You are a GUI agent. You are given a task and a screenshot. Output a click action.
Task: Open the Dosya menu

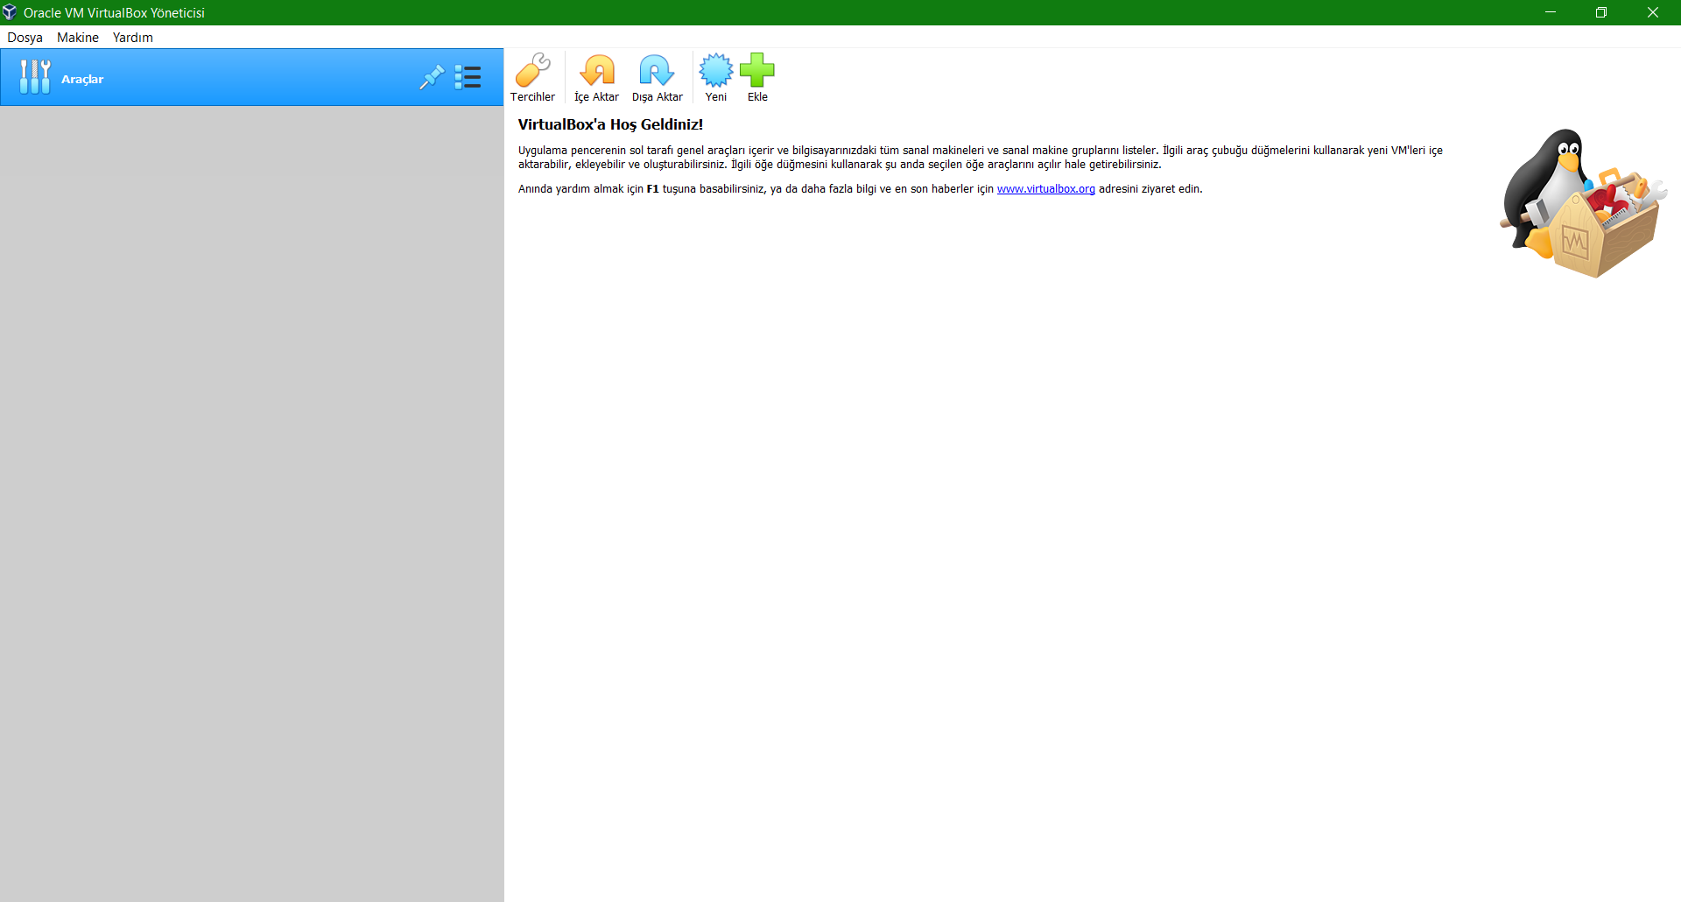[x=25, y=38]
